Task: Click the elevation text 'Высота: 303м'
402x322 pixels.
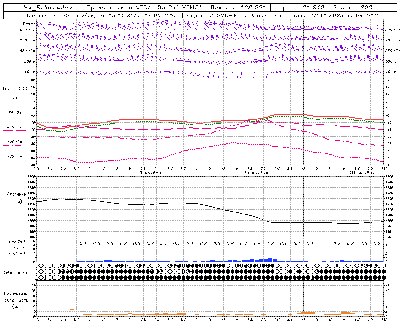Action: 354,8
